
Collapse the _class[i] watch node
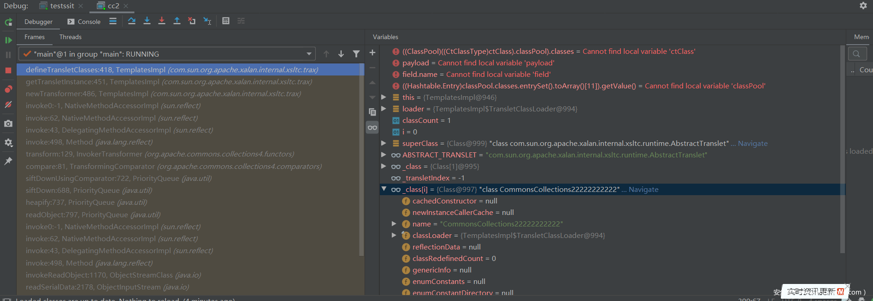coord(383,189)
